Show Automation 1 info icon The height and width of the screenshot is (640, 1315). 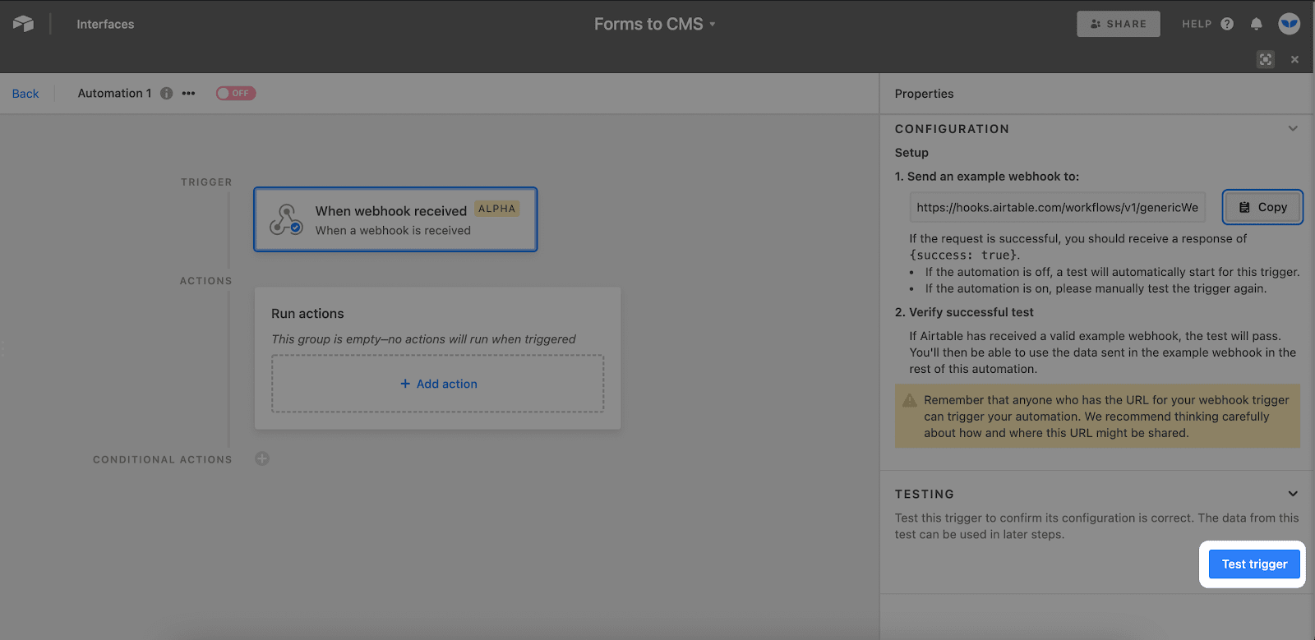click(x=167, y=94)
